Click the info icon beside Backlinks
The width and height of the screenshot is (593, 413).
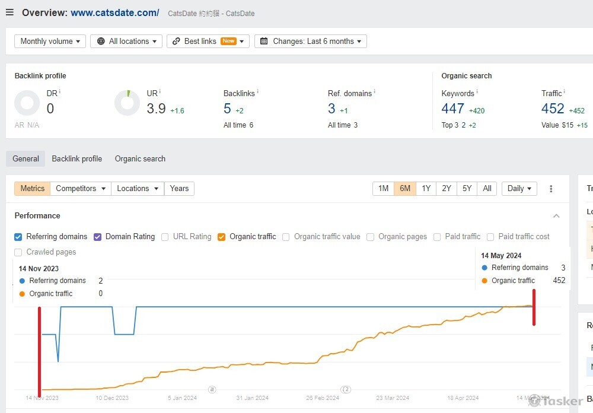257,92
